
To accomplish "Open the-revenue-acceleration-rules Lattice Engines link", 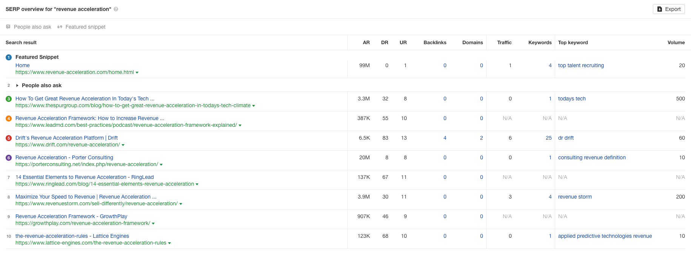I will click(72, 236).
